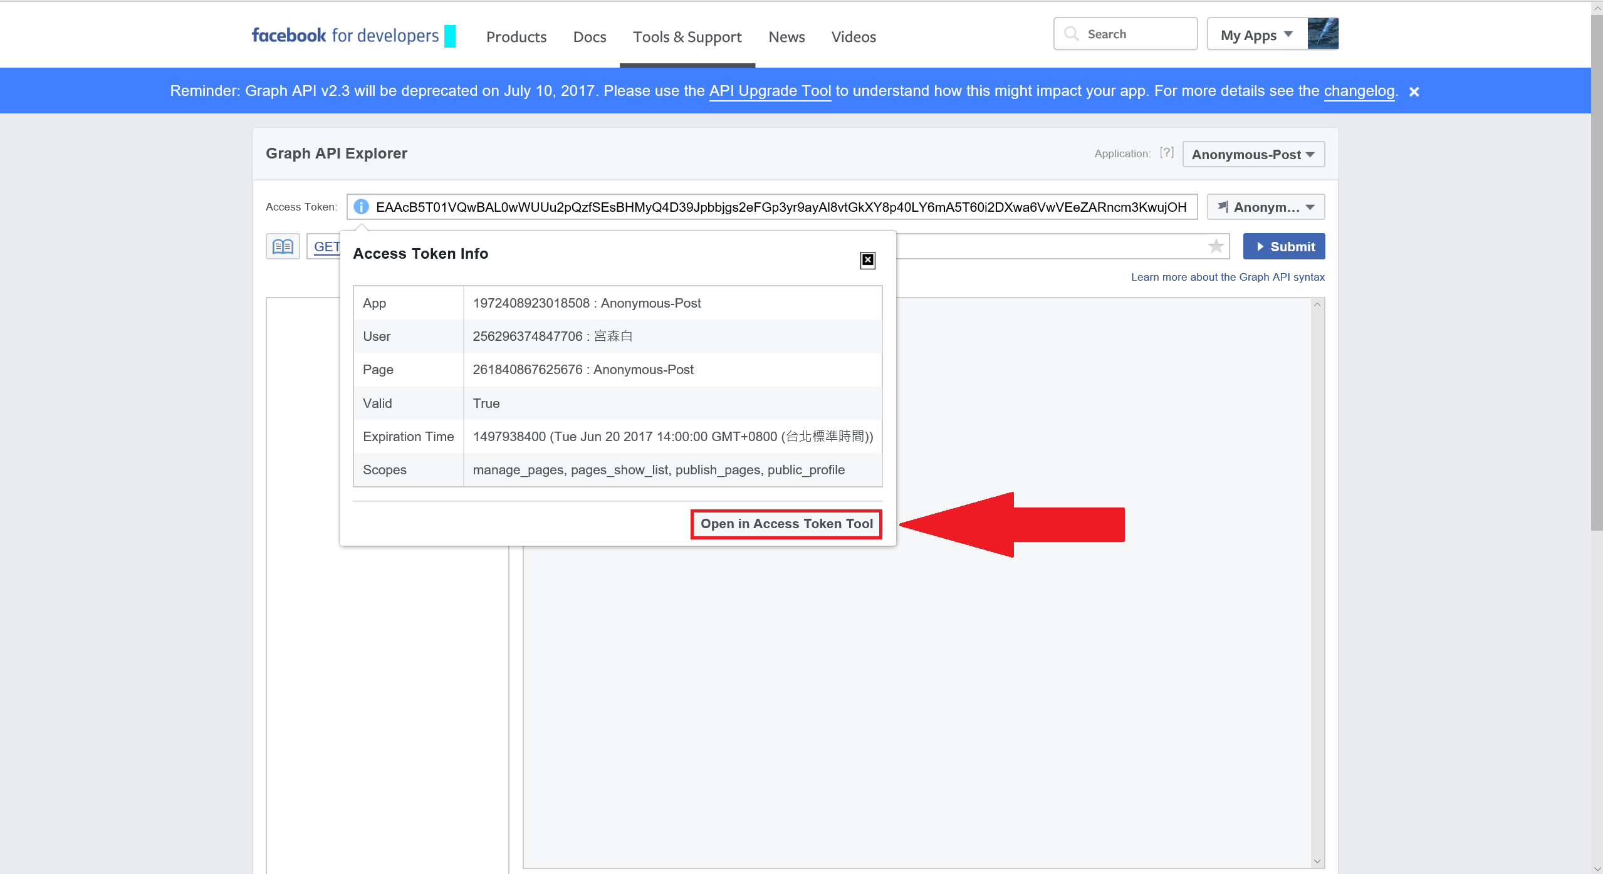Click the search magnifier icon
1603x874 pixels.
pos(1072,34)
